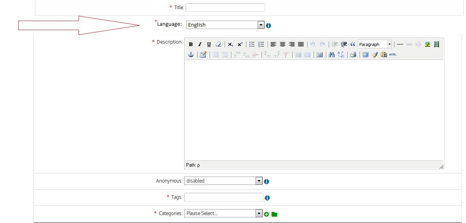
Task: Click the Title input field
Action: click(225, 8)
